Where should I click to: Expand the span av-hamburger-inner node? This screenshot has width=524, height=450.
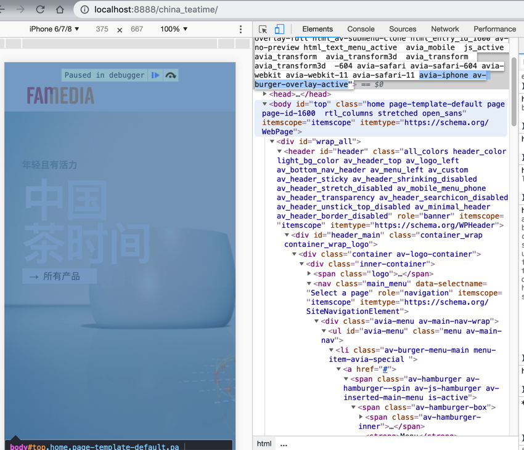tap(361, 417)
